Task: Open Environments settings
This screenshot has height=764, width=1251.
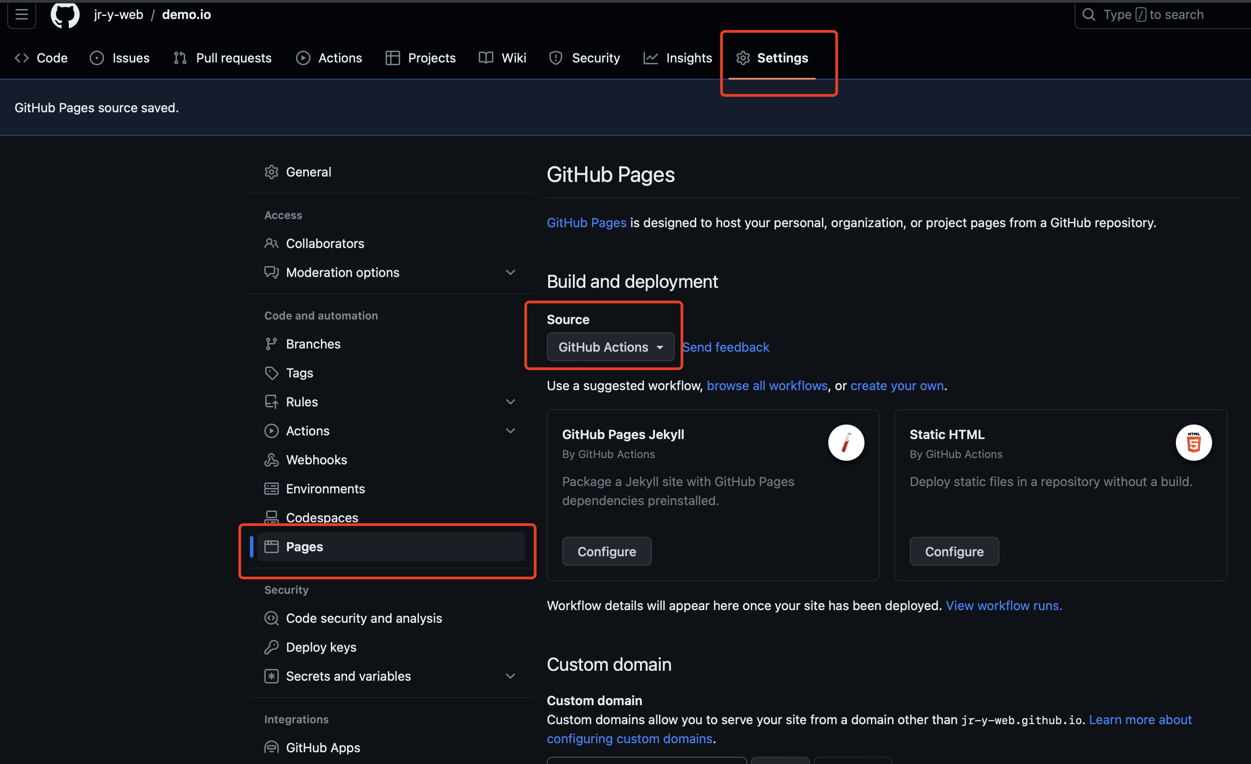Action: (x=391, y=488)
